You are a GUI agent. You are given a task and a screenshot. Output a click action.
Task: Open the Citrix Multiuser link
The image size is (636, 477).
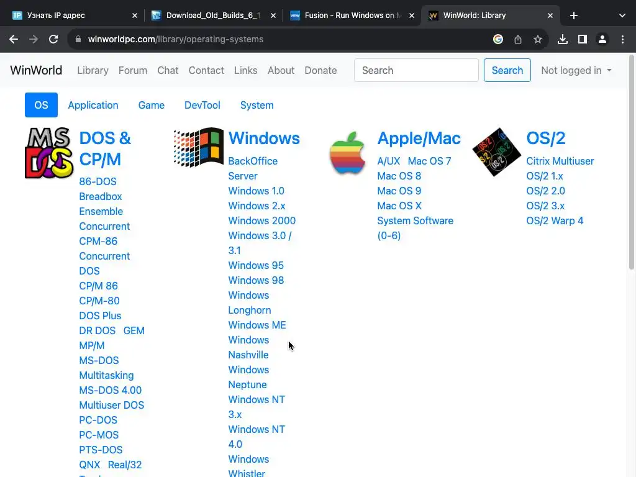[560, 161]
